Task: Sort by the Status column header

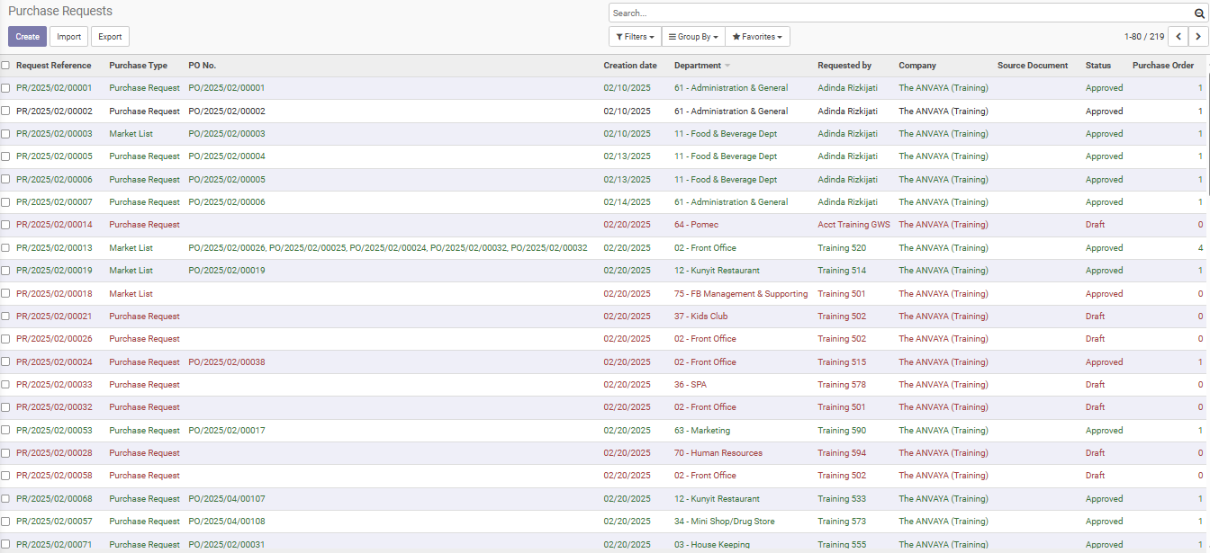Action: coord(1097,66)
